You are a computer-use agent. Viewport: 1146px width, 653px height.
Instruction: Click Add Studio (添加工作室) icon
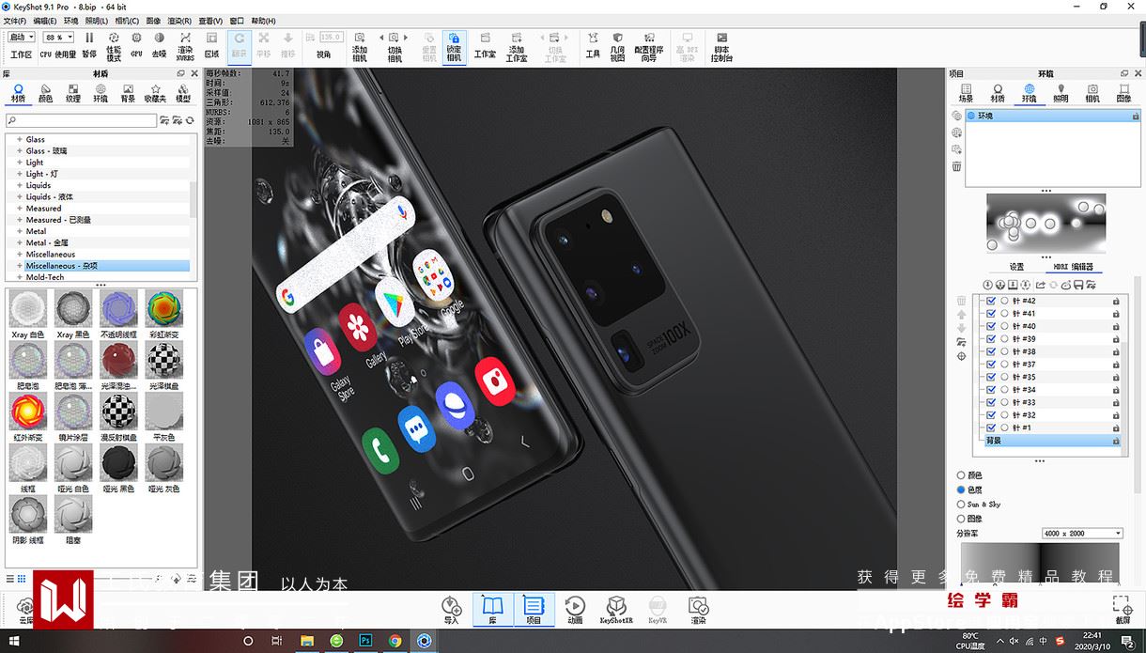[x=517, y=47]
